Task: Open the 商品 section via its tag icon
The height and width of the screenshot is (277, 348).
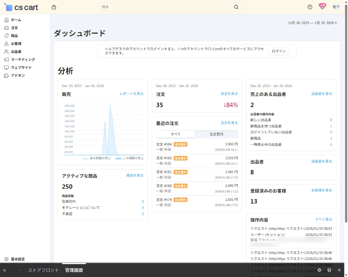Action: coord(6,35)
